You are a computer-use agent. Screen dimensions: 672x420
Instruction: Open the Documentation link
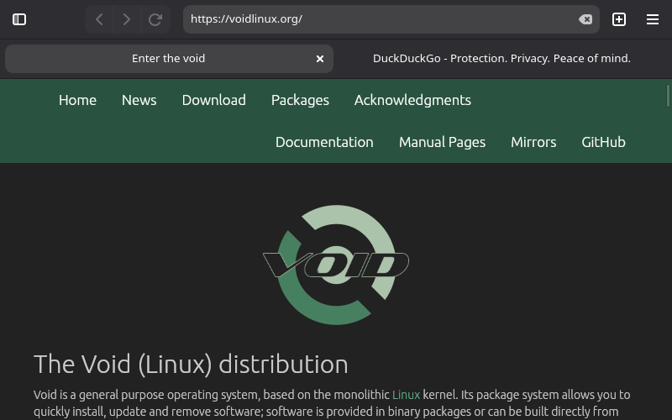click(x=324, y=142)
